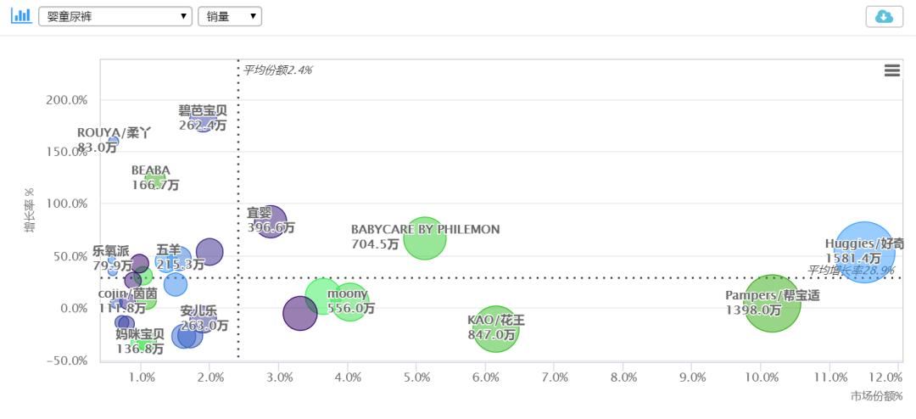Click the ROUYA/柔丫 small bubble
916x419 pixels.
[113, 141]
